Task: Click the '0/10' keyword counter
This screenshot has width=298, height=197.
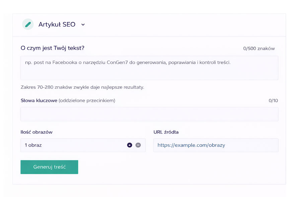Action: (x=273, y=101)
